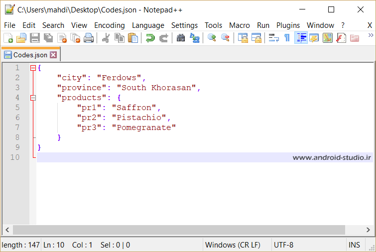
Task: Save the current file
Action: (x=35, y=38)
